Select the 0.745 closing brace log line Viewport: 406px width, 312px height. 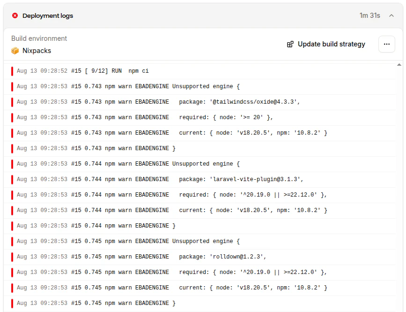click(x=199, y=303)
